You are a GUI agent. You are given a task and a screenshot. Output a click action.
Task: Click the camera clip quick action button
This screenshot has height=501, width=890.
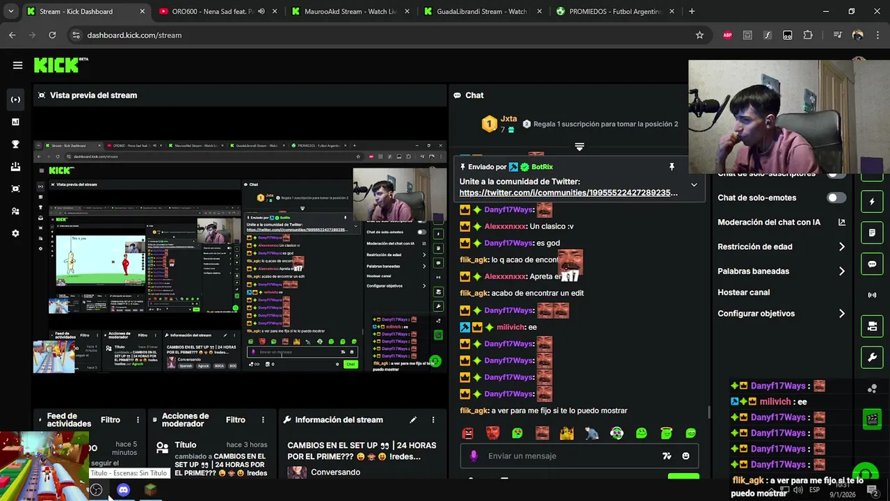[x=872, y=326]
